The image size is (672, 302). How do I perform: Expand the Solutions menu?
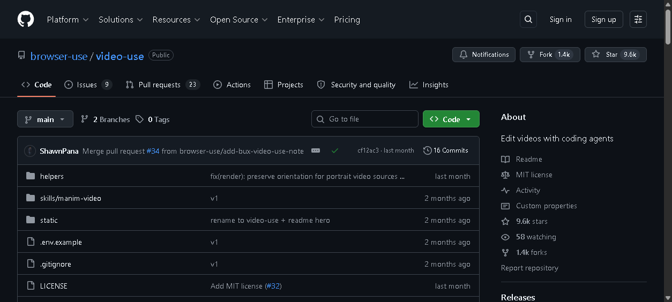tap(121, 19)
